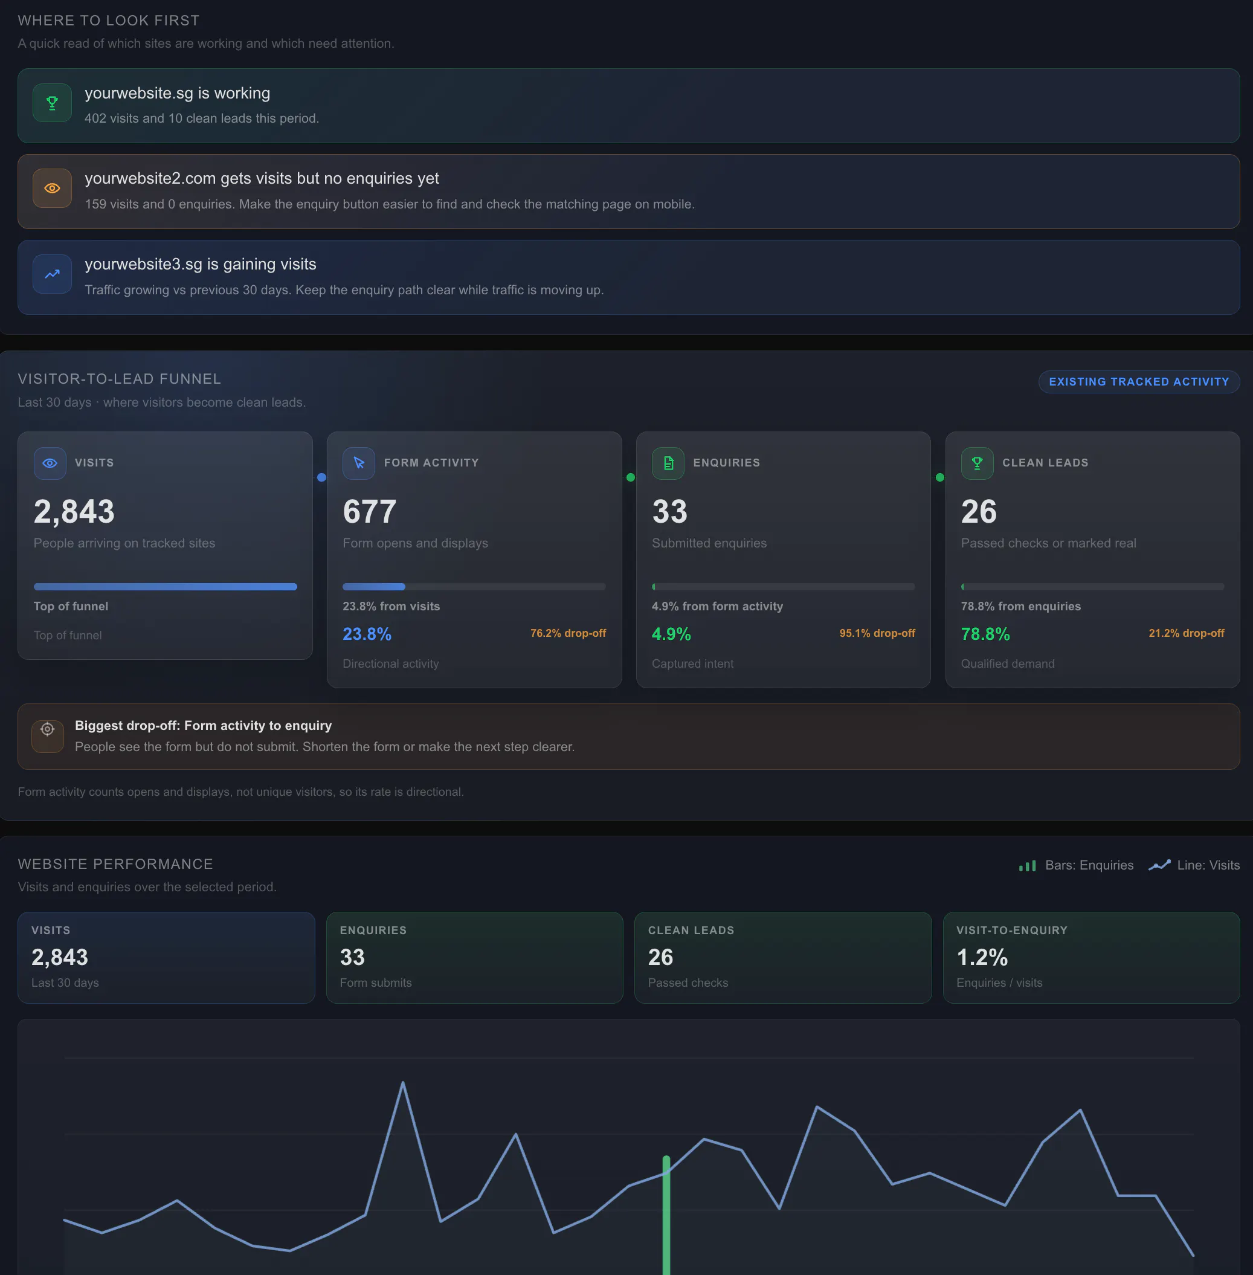Click '4.9% from form activity' label

click(x=717, y=606)
